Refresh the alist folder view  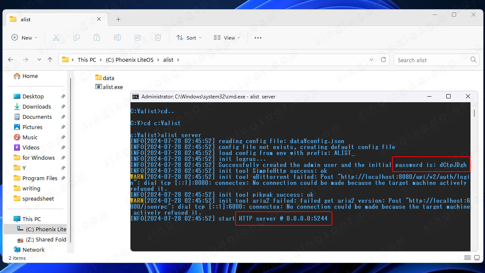383,60
